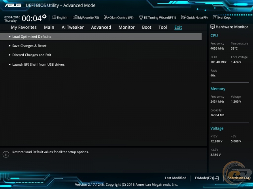This screenshot has height=189, width=253.
Task: Click the Hot Keys question mark icon
Action: tap(215, 17)
